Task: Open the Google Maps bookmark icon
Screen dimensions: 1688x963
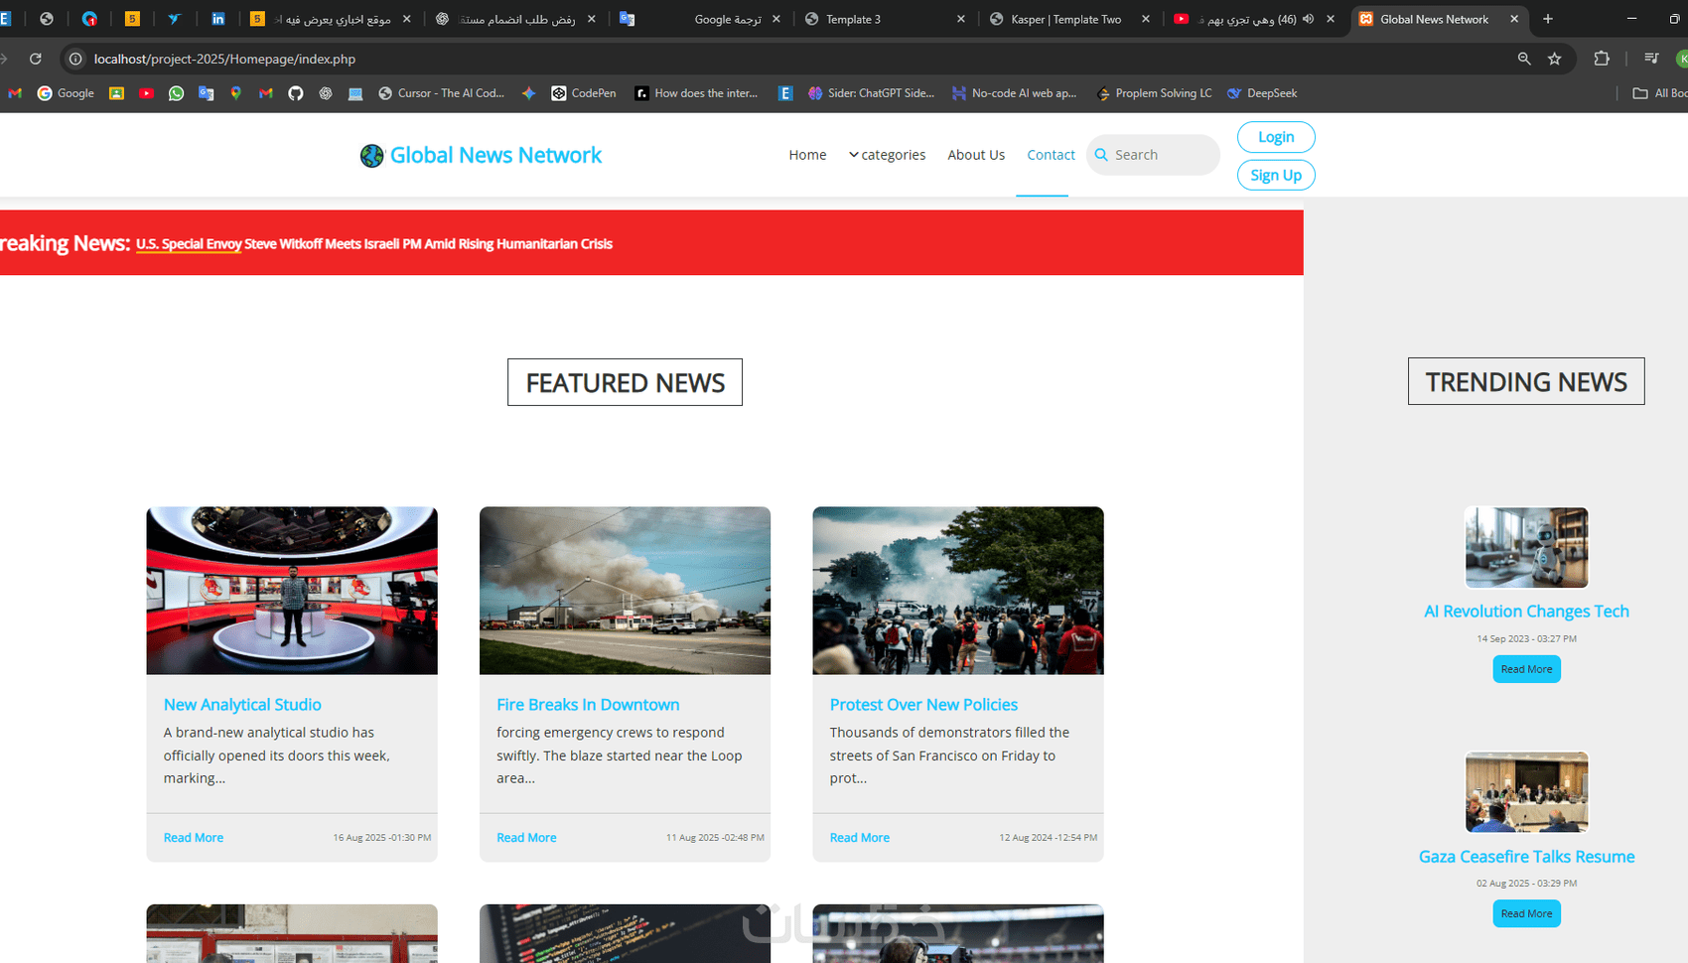Action: tap(236, 93)
